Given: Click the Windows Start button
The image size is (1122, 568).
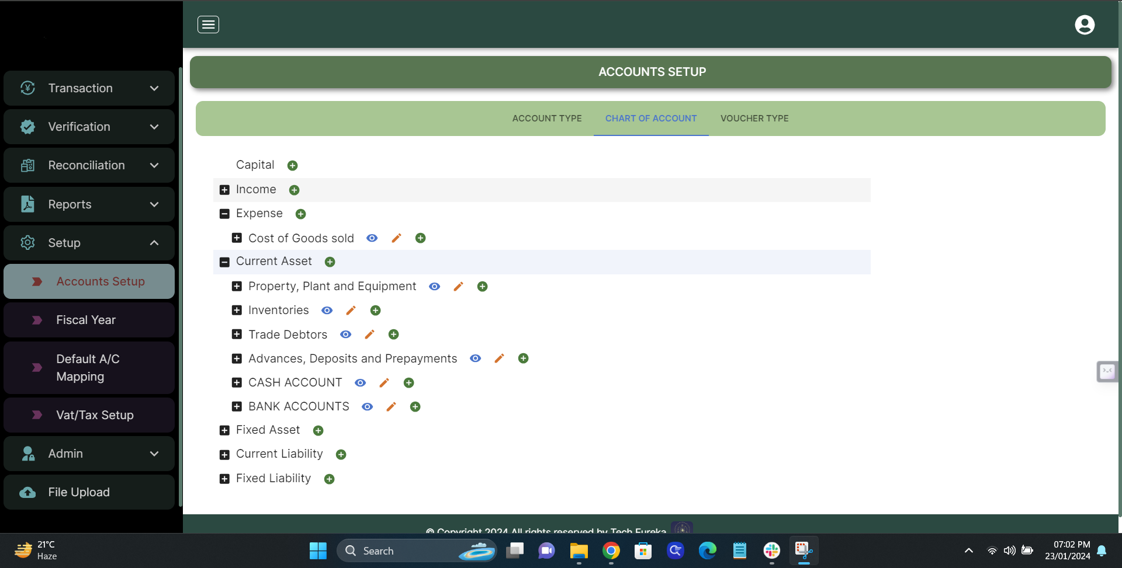Looking at the screenshot, I should [318, 550].
